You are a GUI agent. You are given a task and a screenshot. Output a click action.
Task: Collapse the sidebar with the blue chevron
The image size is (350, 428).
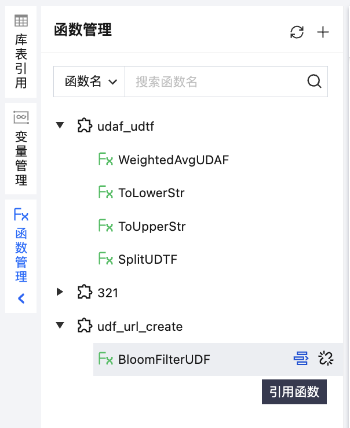point(21,298)
